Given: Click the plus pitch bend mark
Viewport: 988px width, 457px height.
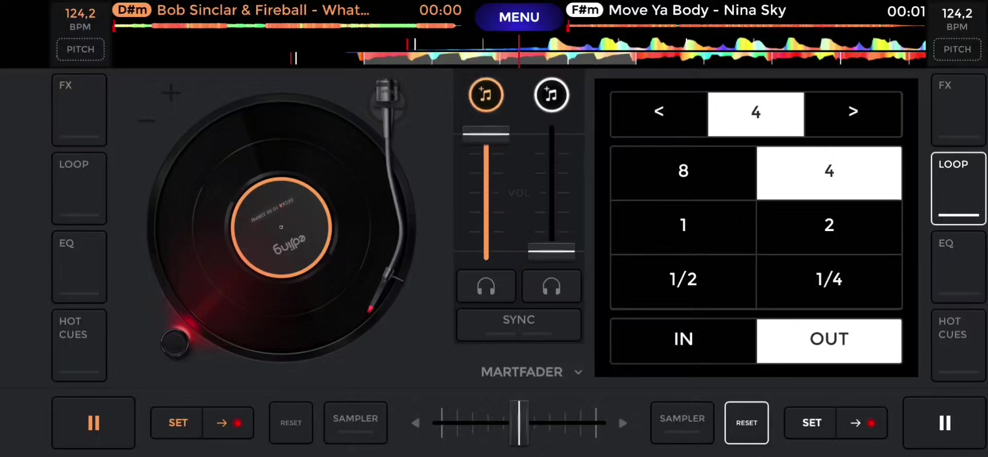Looking at the screenshot, I should click(171, 93).
